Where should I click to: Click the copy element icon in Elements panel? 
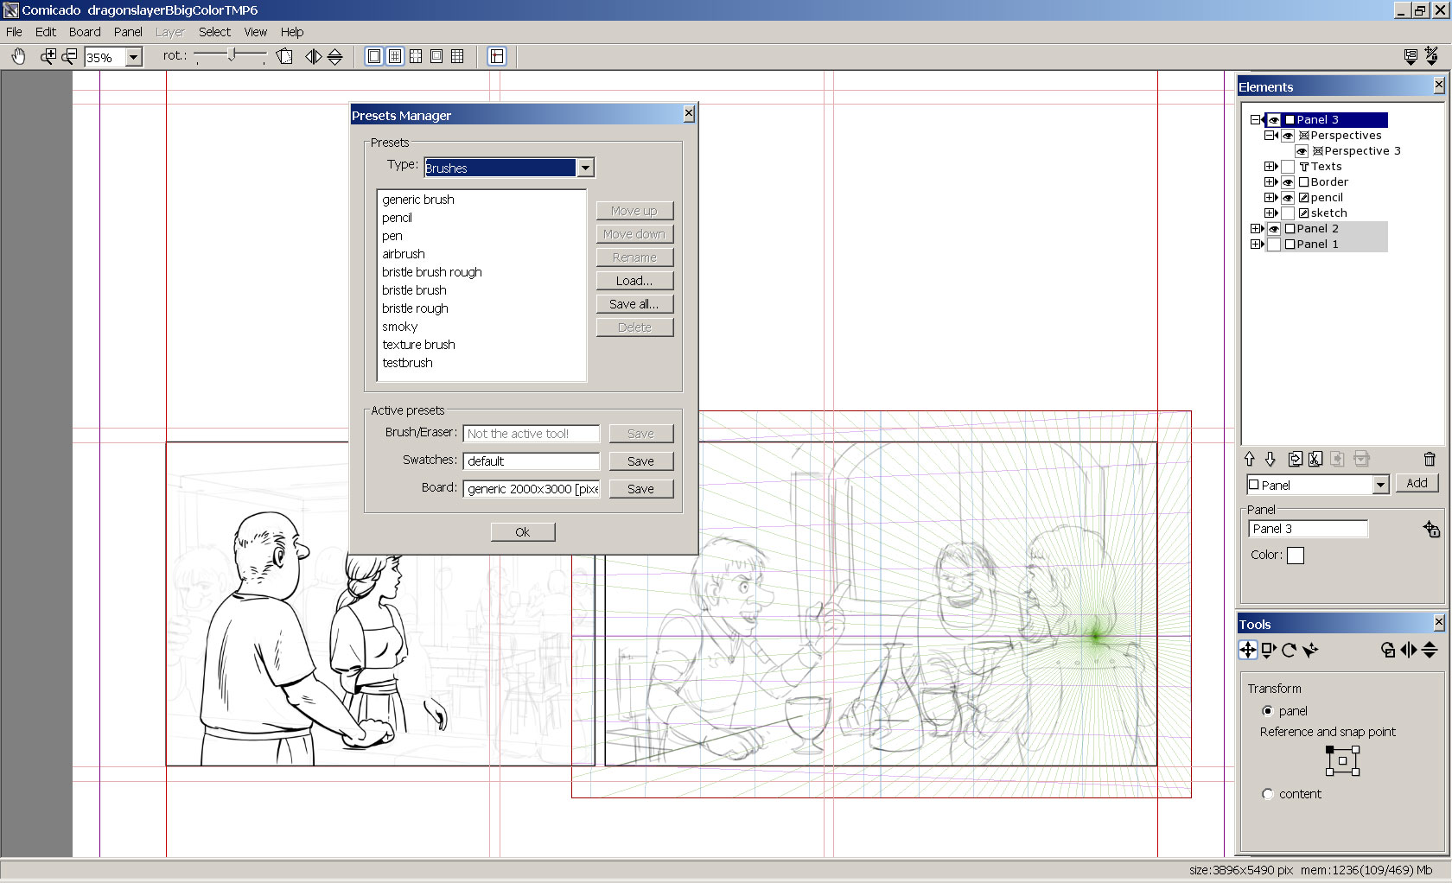point(1296,459)
